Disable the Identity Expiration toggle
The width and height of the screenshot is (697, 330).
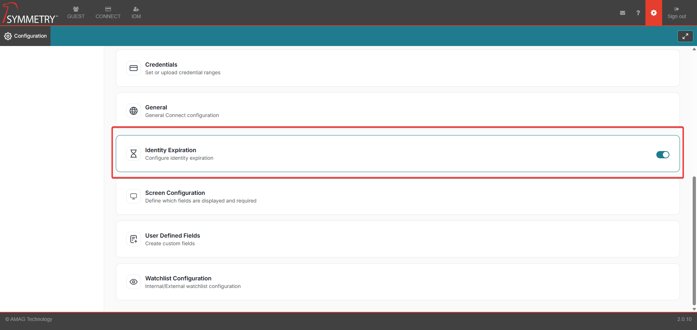point(663,155)
